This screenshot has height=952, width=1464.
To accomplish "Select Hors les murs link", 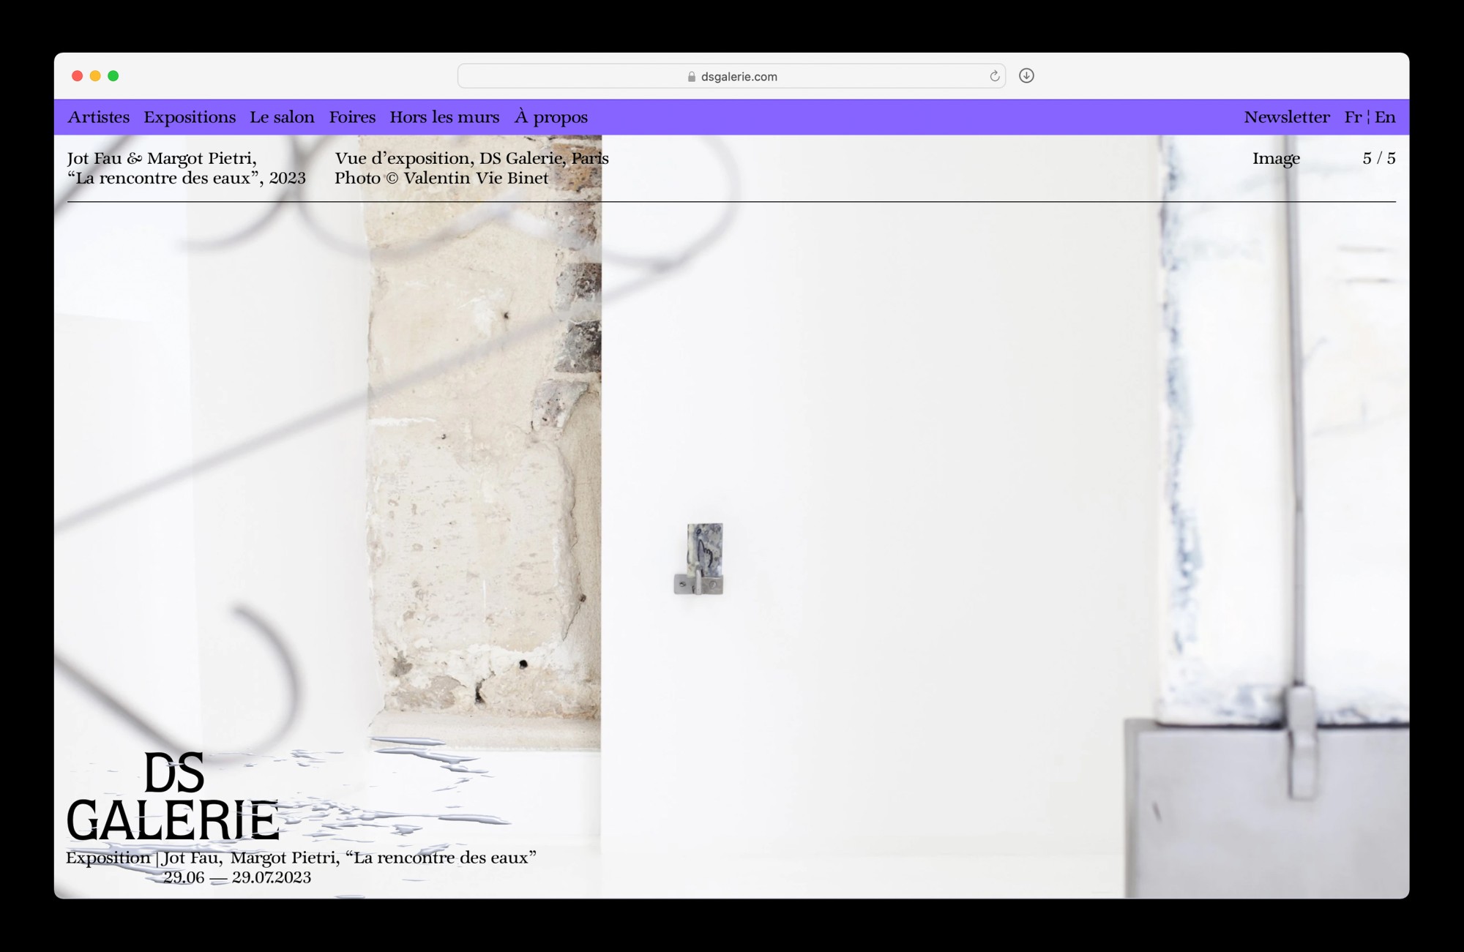I will (x=444, y=117).
